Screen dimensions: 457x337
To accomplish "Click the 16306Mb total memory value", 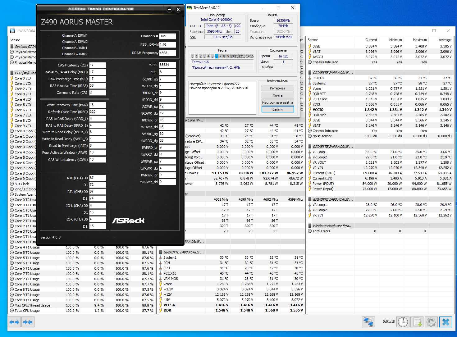I will 283,20.
